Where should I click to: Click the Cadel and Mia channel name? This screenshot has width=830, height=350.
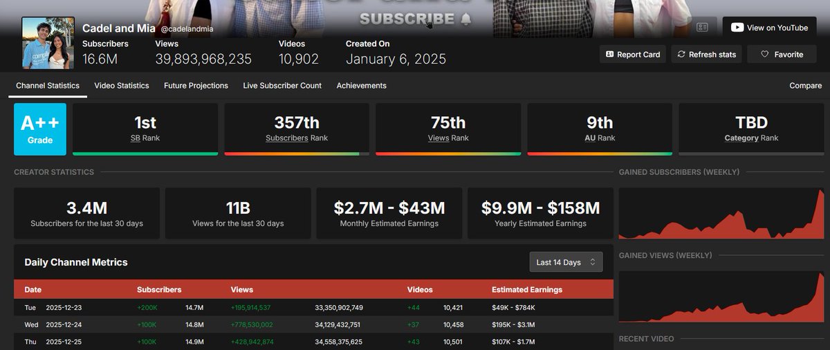pos(119,28)
